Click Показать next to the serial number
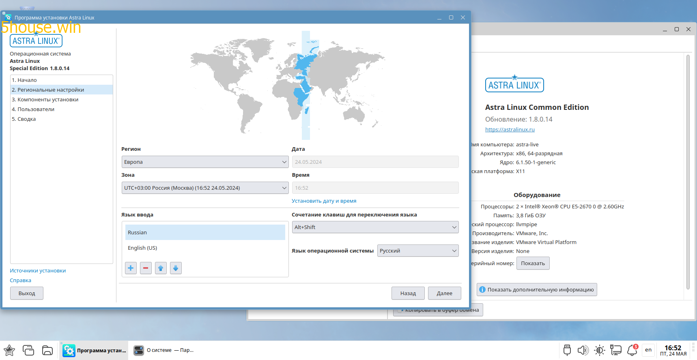This screenshot has height=360, width=697. (533, 263)
